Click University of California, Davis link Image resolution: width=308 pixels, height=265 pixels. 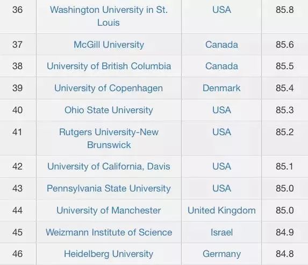click(x=109, y=166)
